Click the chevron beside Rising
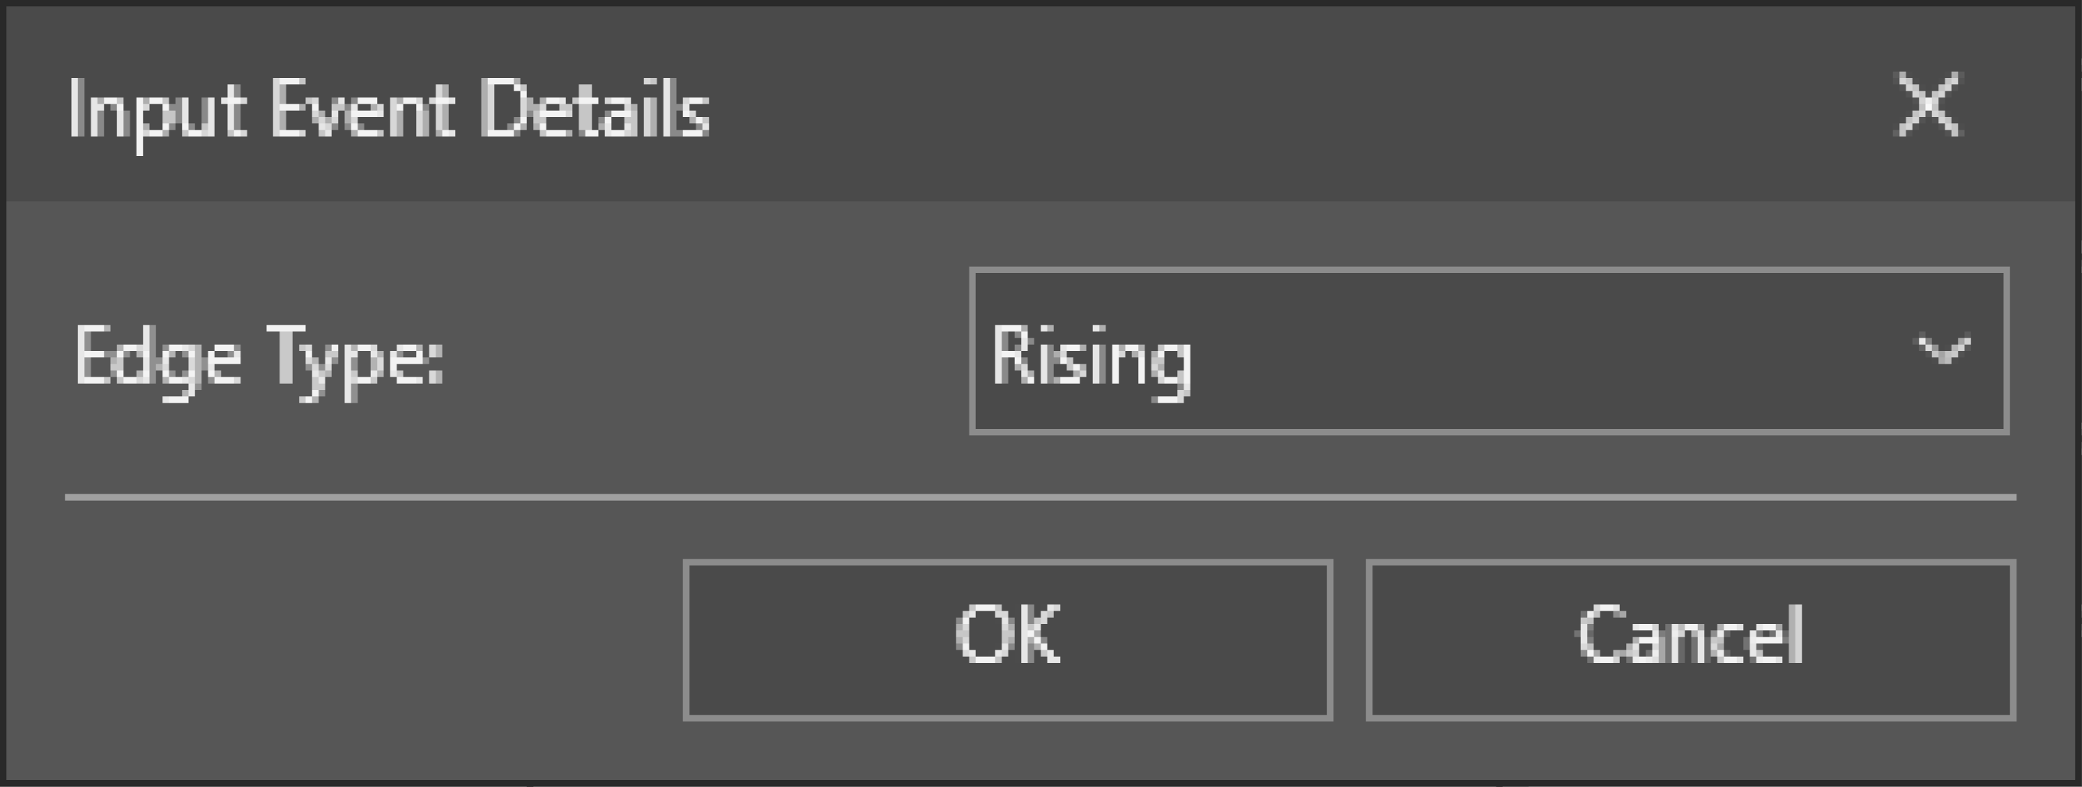This screenshot has width=2082, height=787. coord(1944,351)
